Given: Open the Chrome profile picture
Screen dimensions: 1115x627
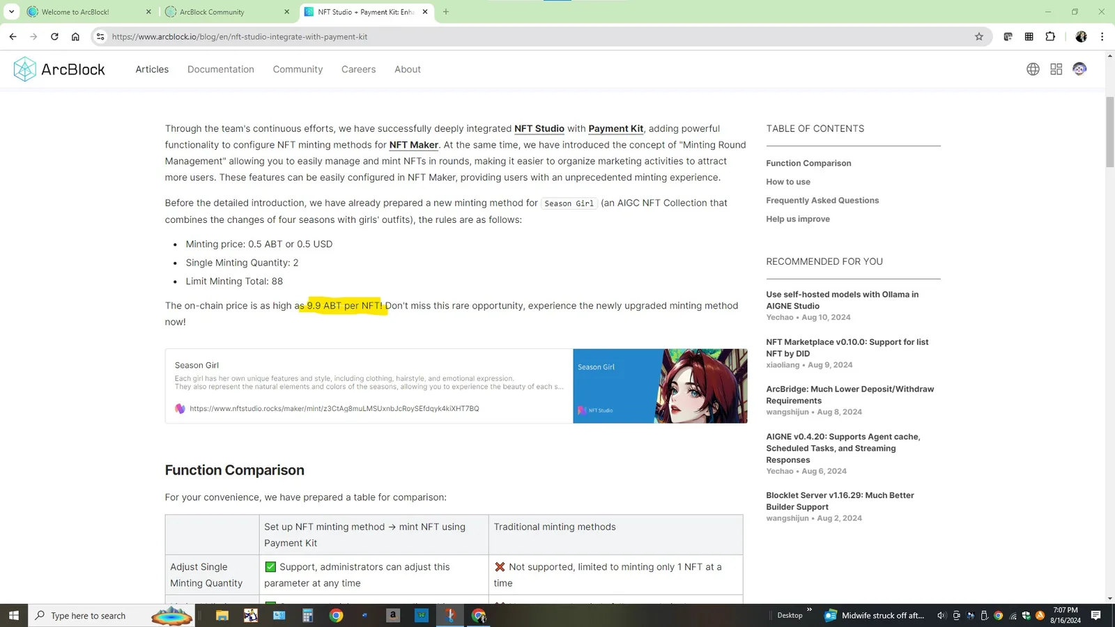Looking at the screenshot, I should 1082,37.
